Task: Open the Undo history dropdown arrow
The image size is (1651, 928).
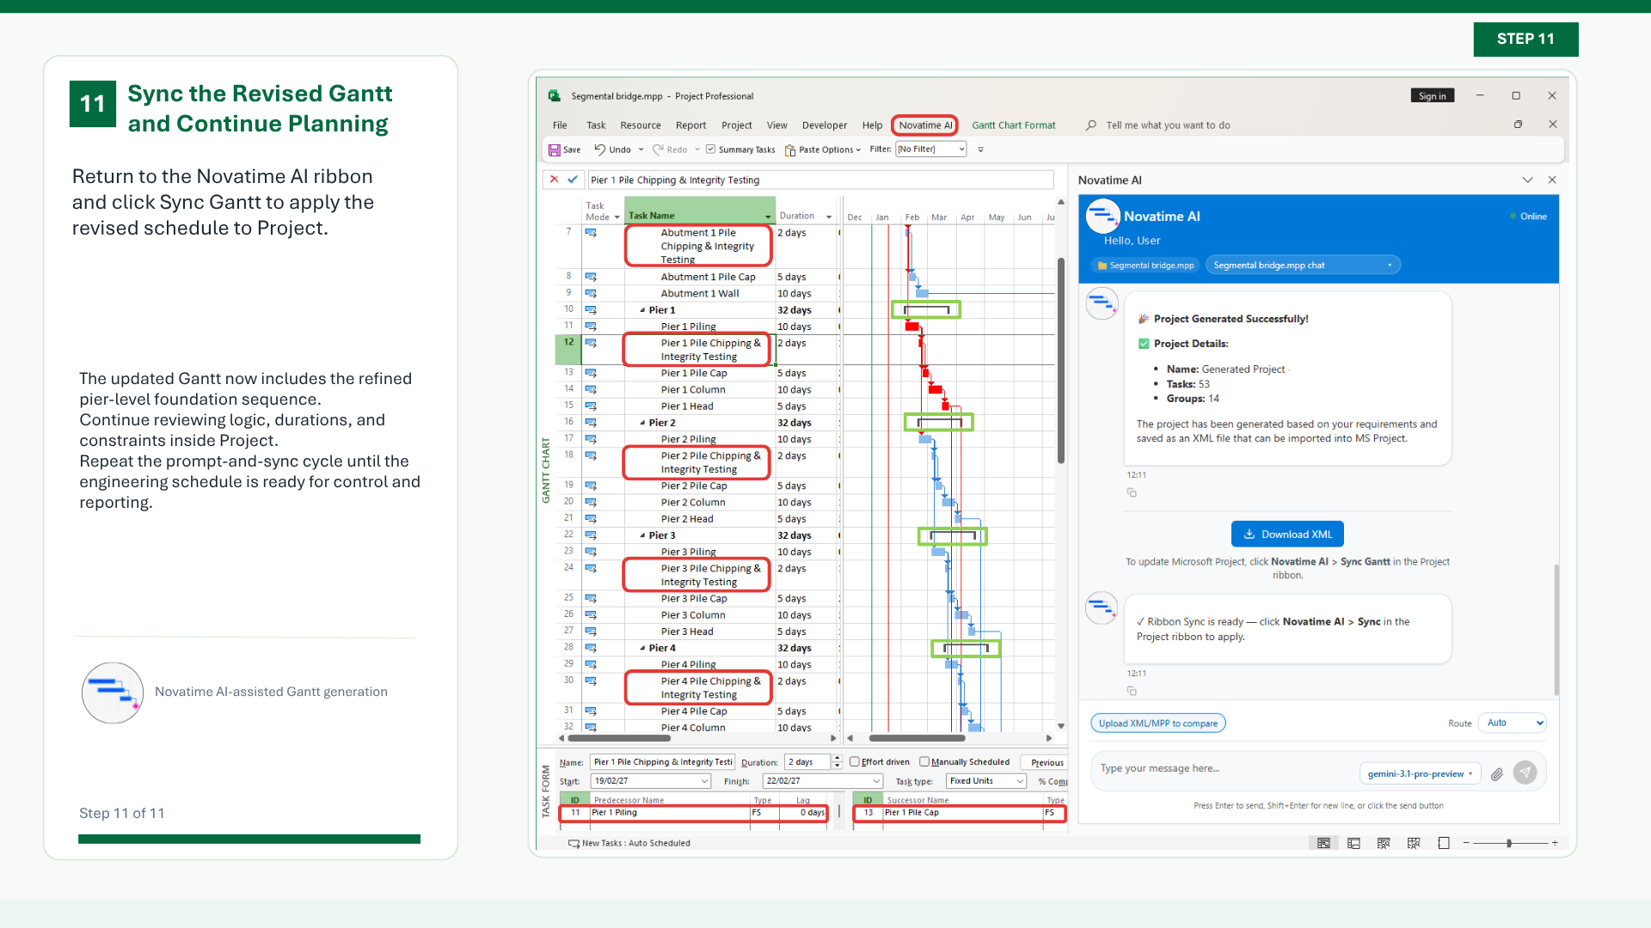Action: tap(641, 150)
